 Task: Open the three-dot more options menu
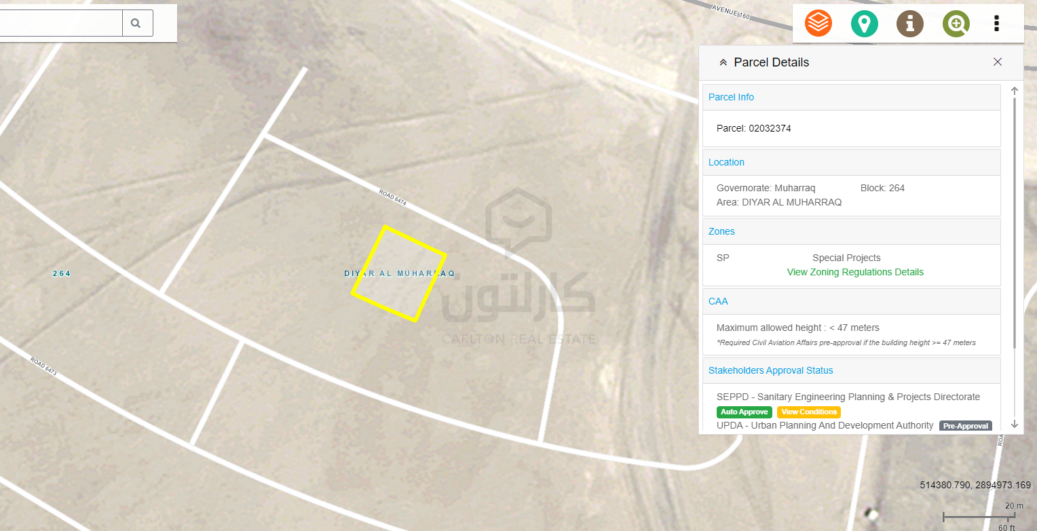(x=996, y=24)
